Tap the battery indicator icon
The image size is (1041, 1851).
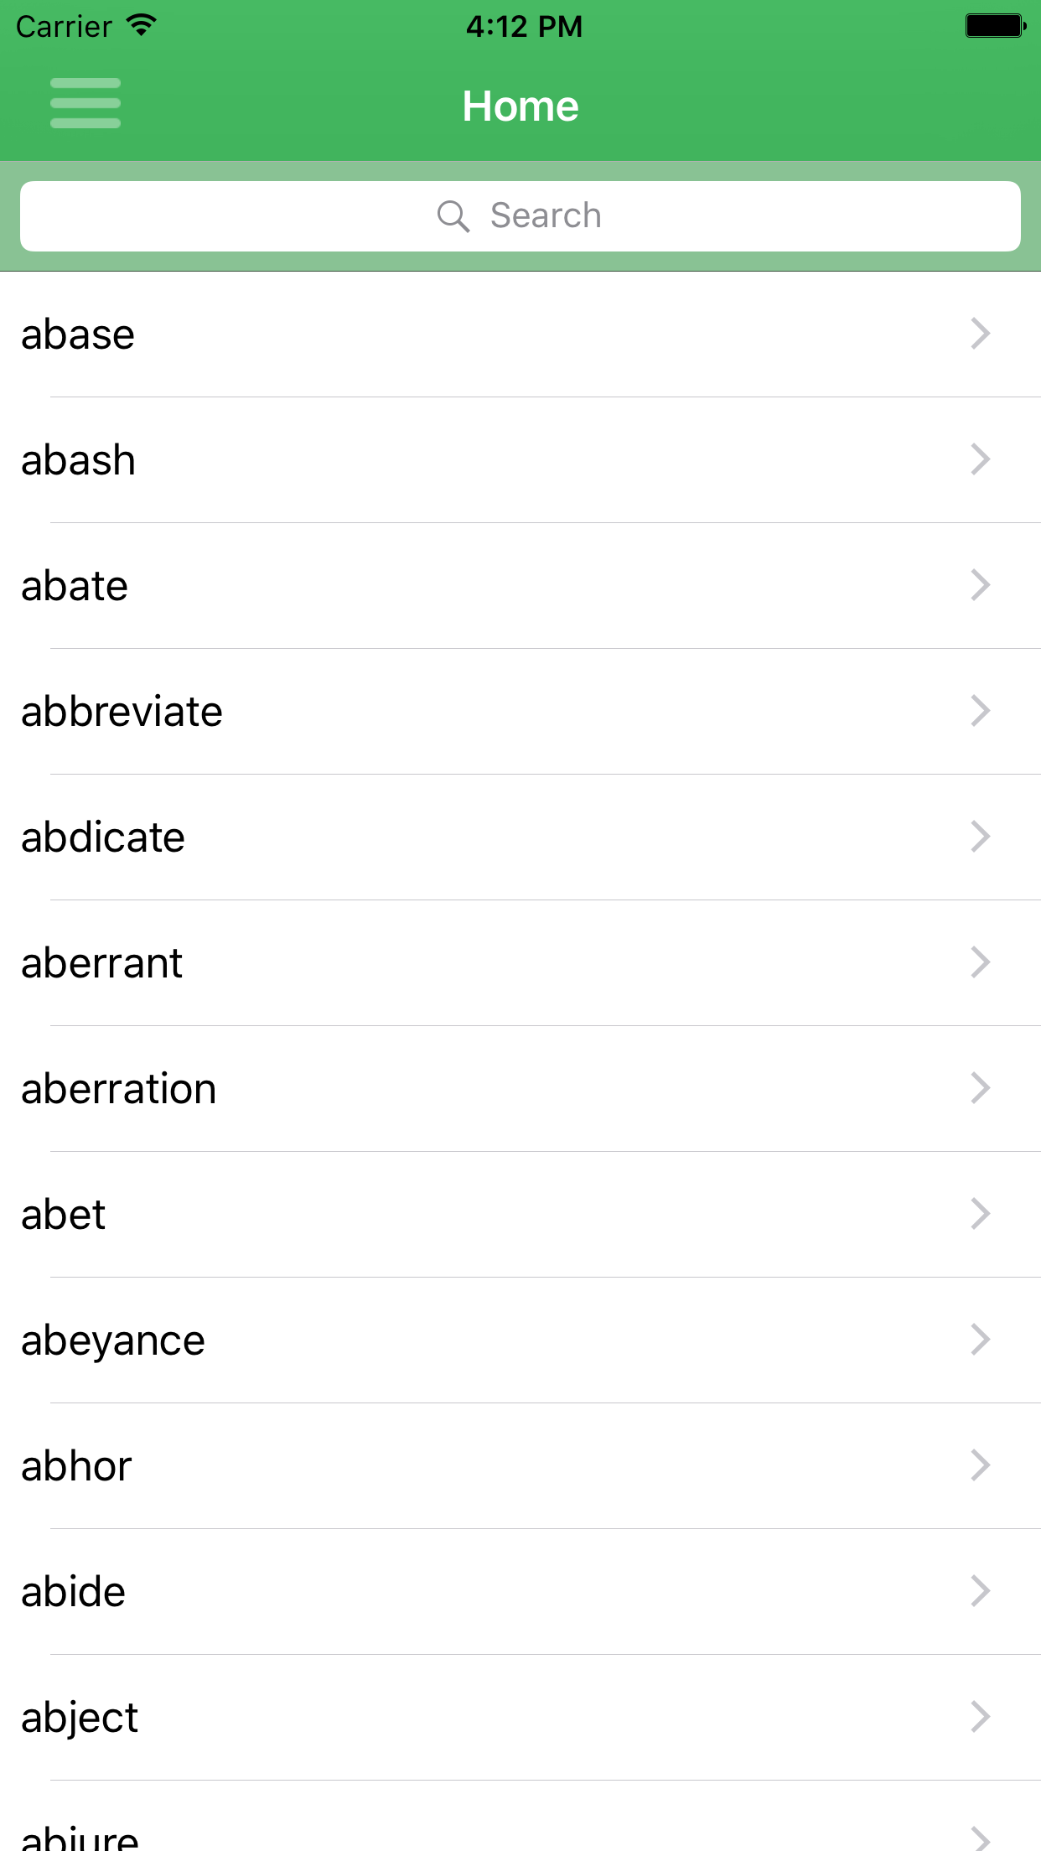pos(996,26)
